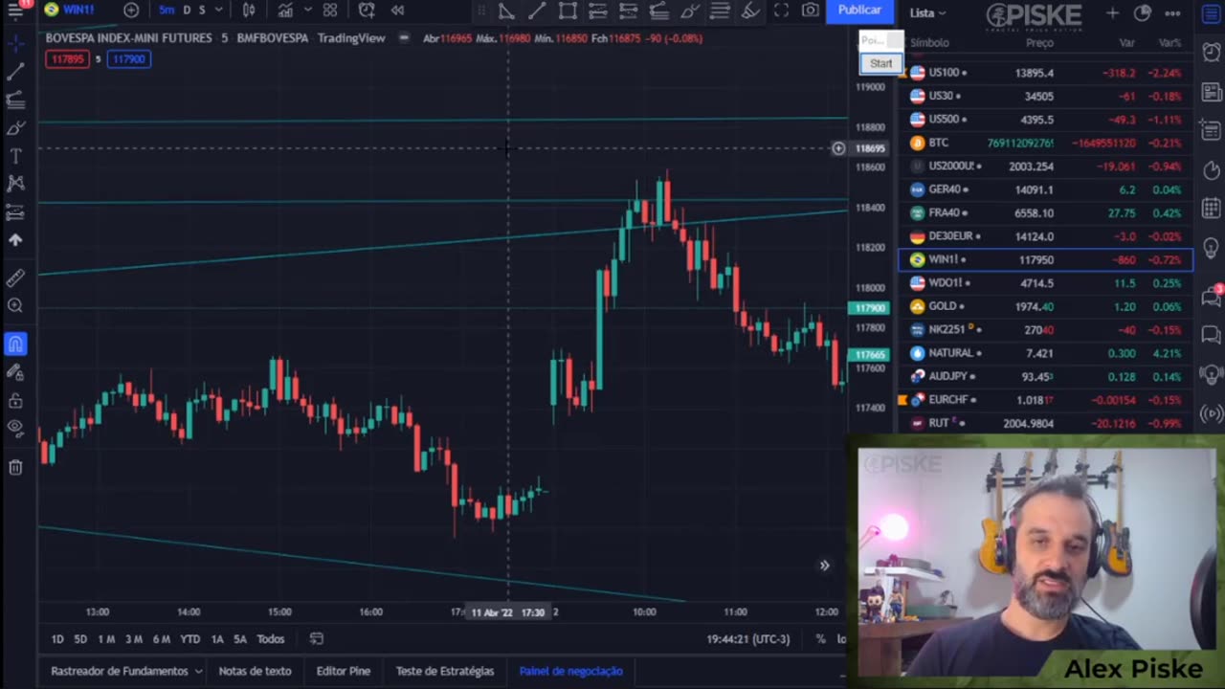Click the compare or add symbol plus icon

click(131, 11)
